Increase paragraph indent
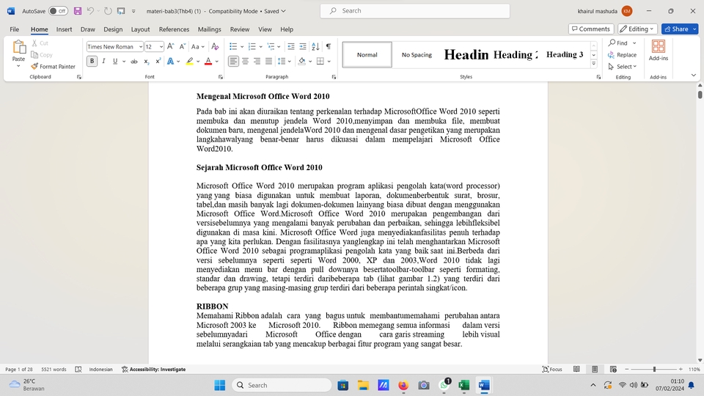 303,47
